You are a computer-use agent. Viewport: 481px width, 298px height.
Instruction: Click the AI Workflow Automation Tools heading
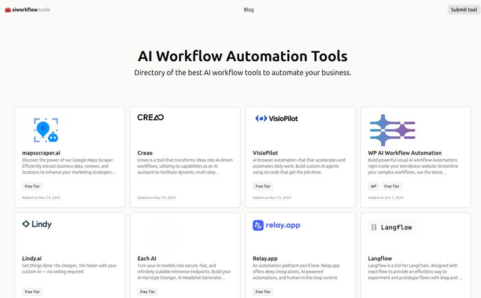243,56
